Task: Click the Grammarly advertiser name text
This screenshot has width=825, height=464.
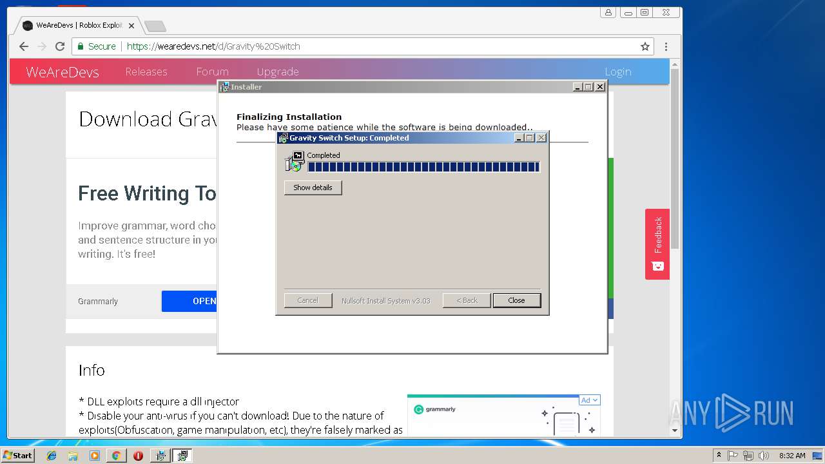Action: (x=98, y=302)
